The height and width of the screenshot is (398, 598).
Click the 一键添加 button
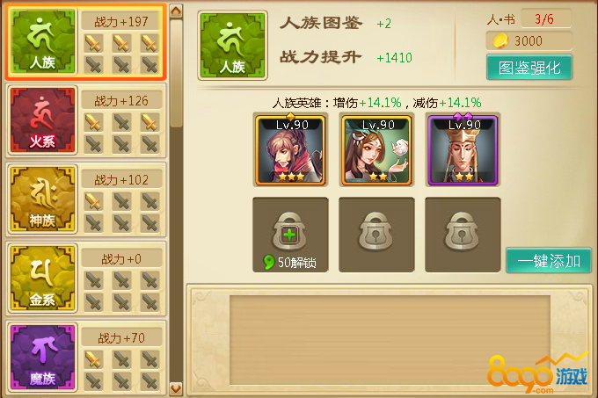(x=549, y=261)
